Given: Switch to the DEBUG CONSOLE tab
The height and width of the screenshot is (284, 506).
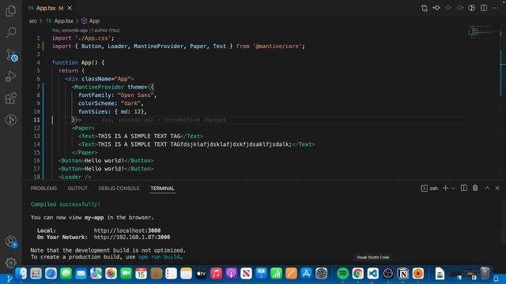Looking at the screenshot, I should [x=119, y=189].
